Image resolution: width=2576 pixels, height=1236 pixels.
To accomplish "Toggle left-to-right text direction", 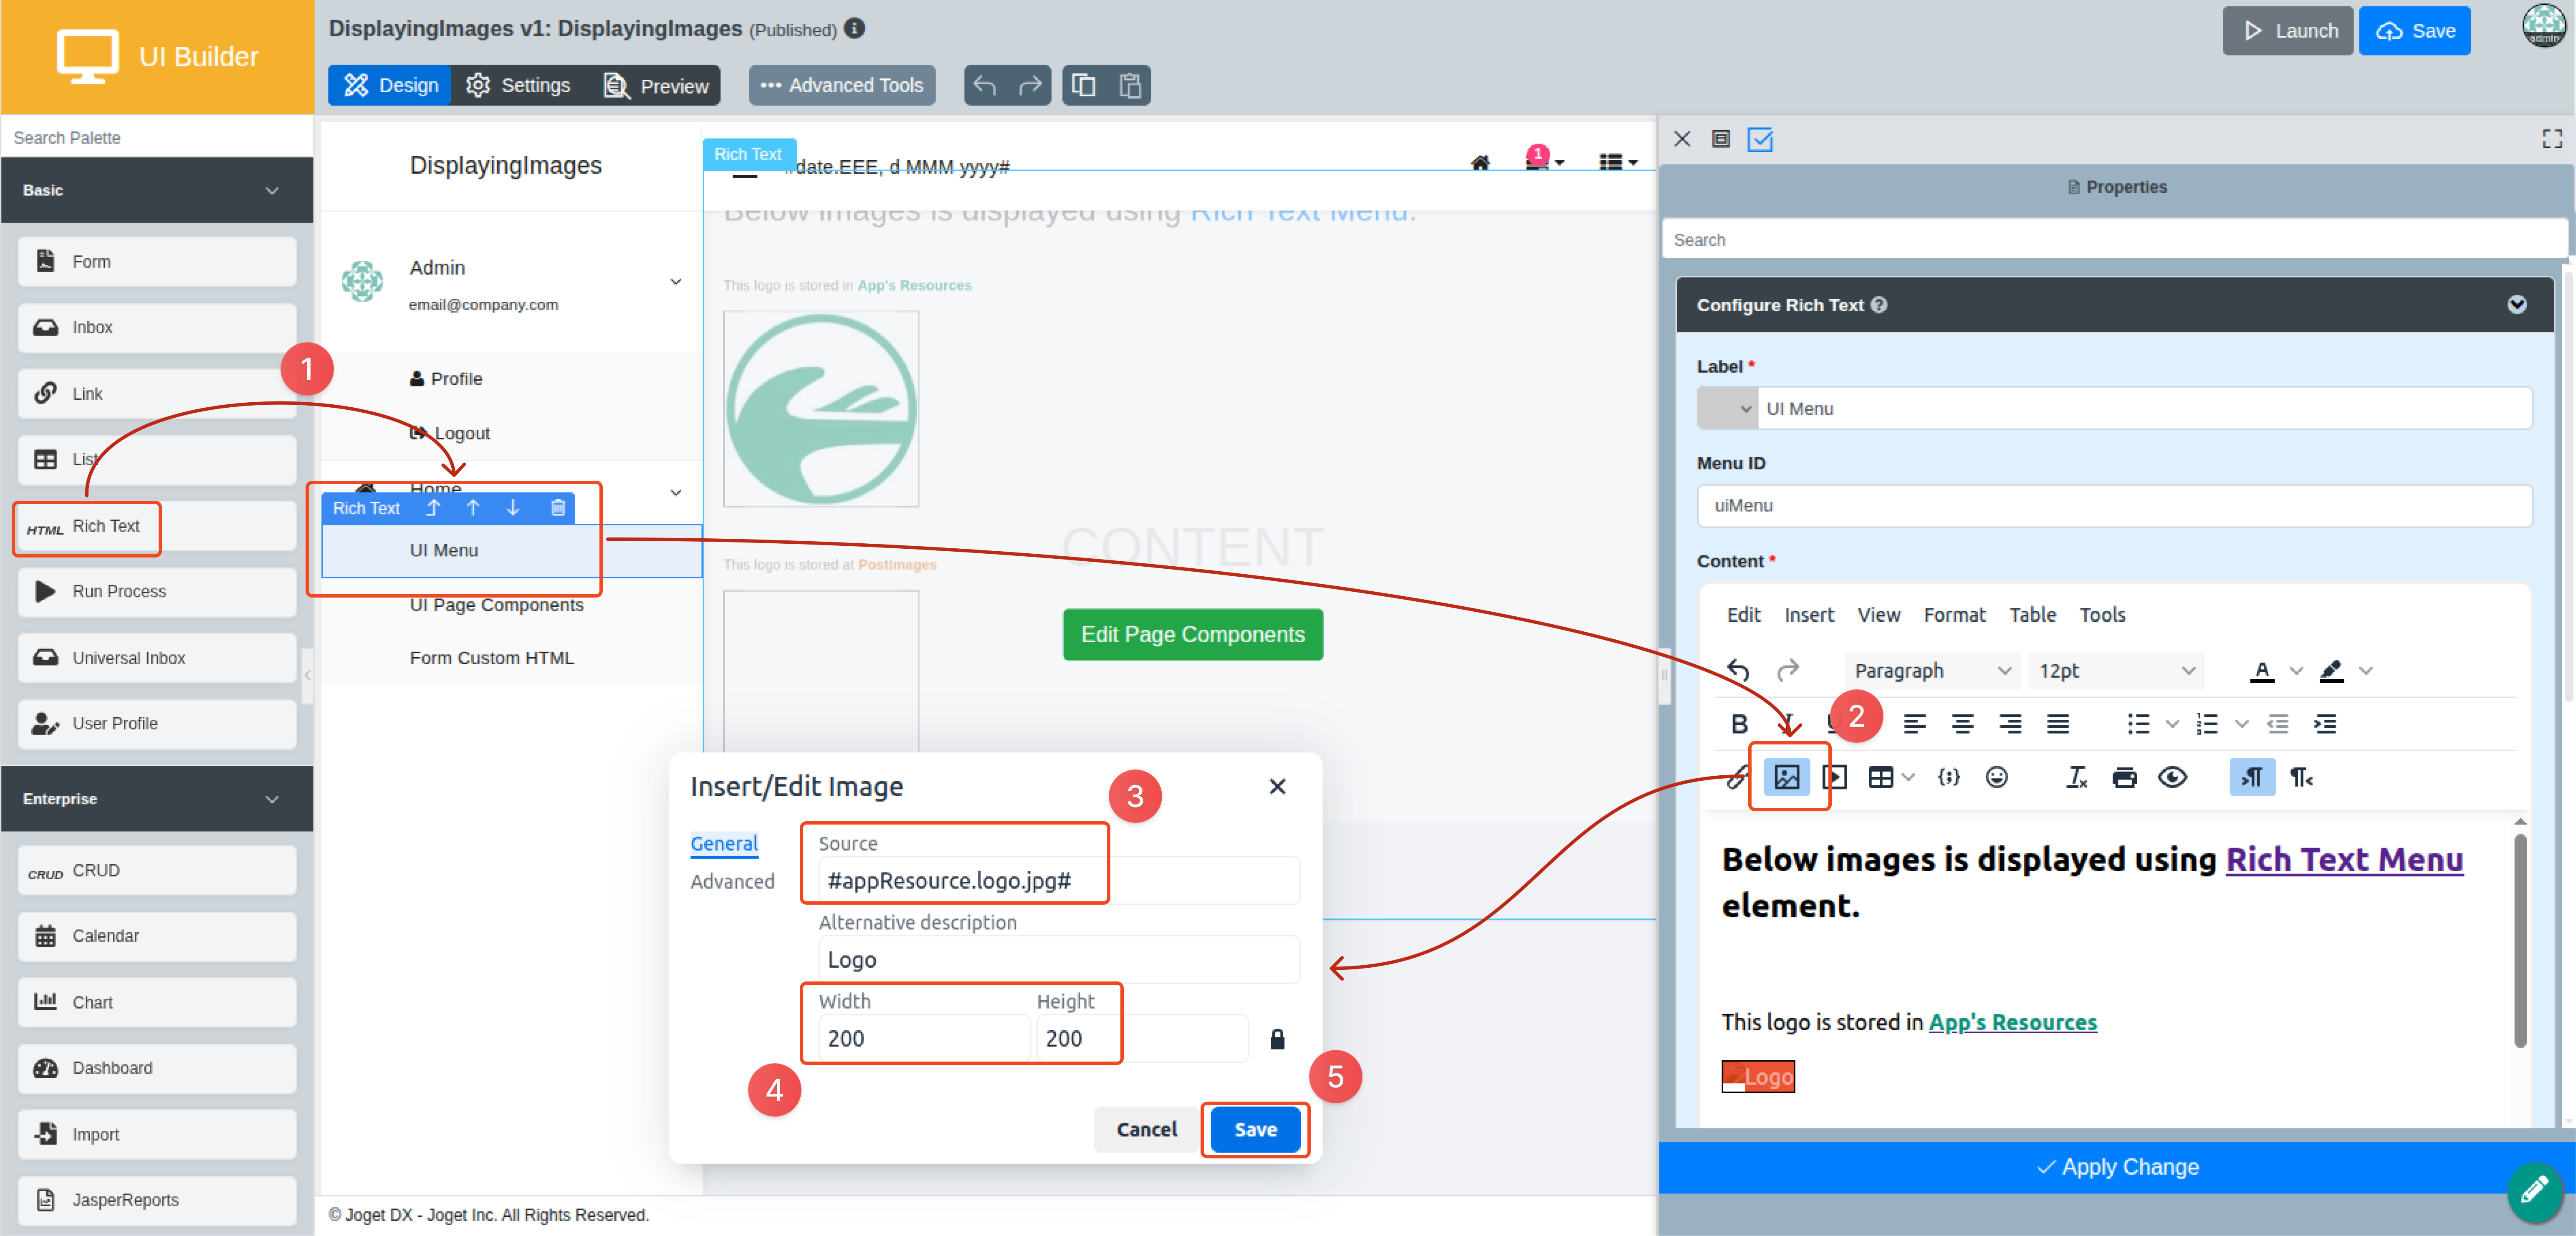I will point(2252,777).
